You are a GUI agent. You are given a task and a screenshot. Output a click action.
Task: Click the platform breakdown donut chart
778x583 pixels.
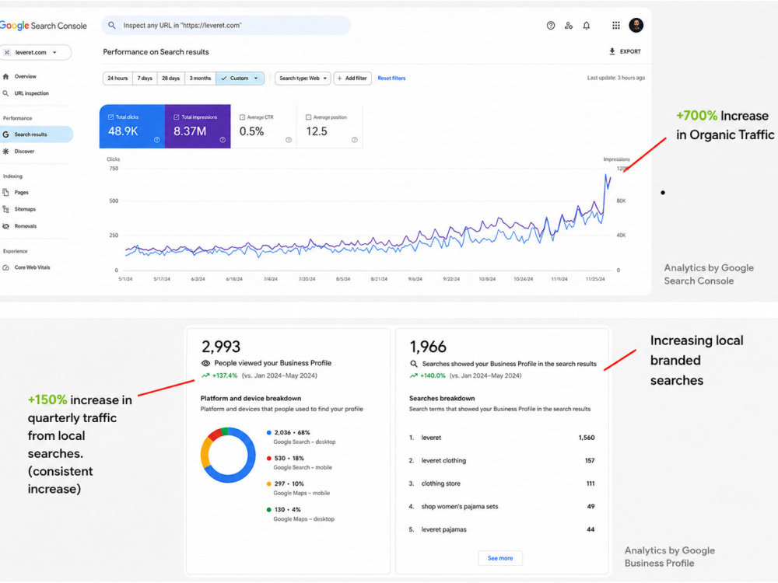tap(228, 455)
